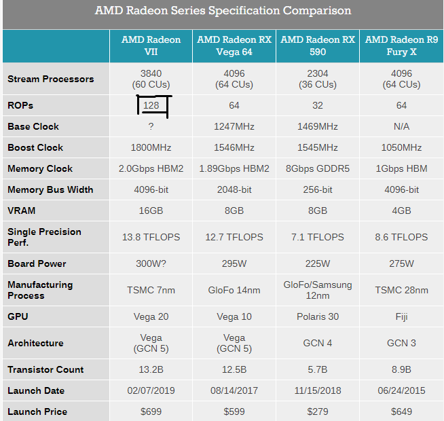Click the table title 'AMD Radeon Series Specification Comparison'

point(223,11)
